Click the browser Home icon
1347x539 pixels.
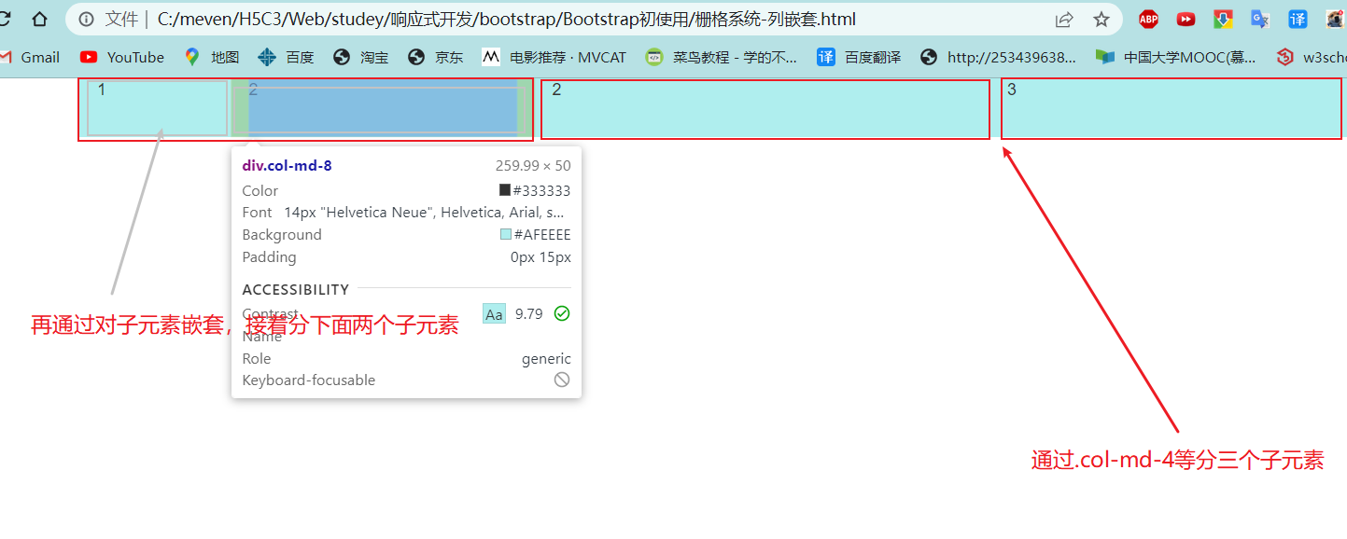coord(38,18)
